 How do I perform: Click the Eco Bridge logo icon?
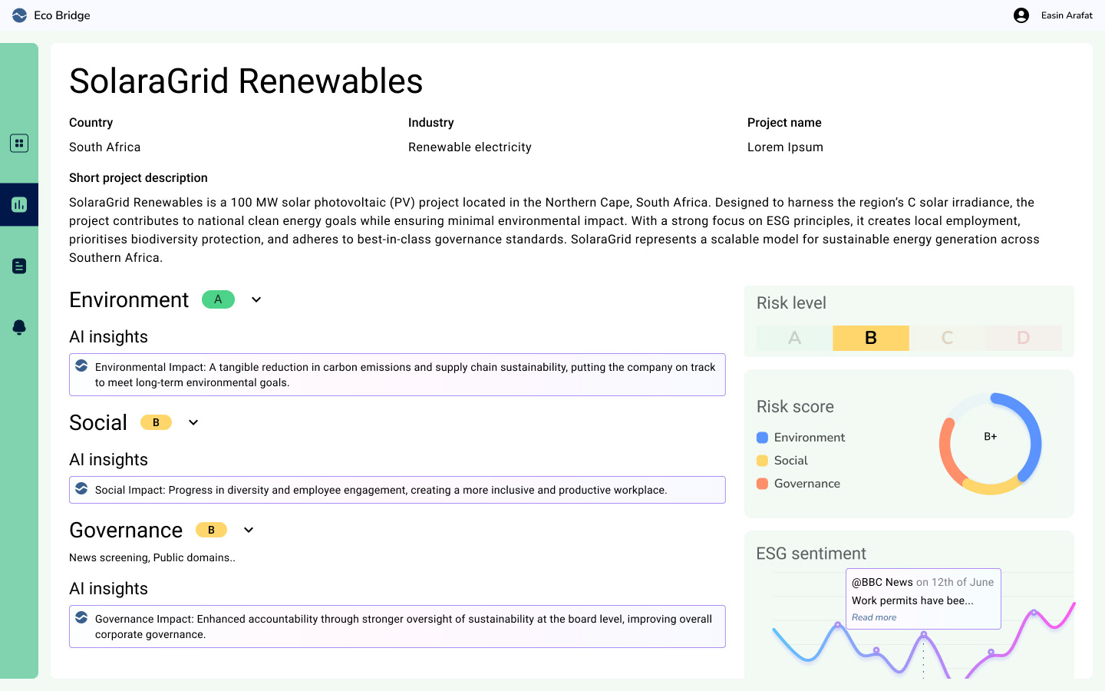point(19,15)
